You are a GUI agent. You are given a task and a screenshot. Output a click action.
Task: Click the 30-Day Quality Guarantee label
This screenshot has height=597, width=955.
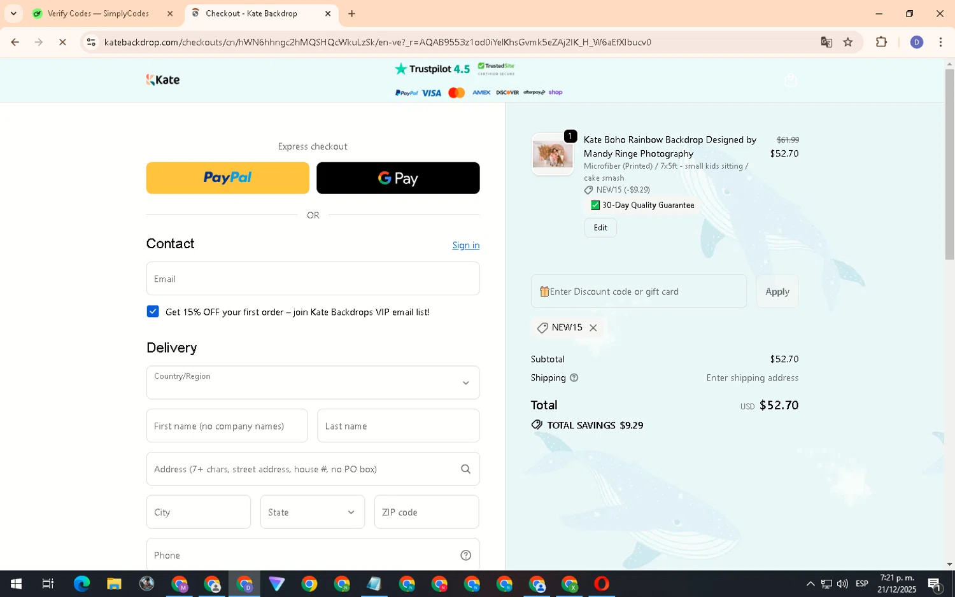(x=648, y=206)
